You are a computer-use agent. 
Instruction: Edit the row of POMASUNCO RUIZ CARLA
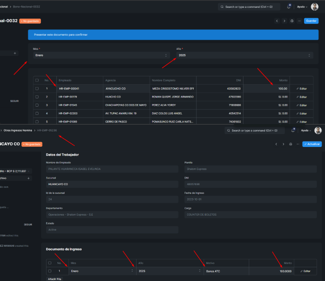click(x=302, y=122)
